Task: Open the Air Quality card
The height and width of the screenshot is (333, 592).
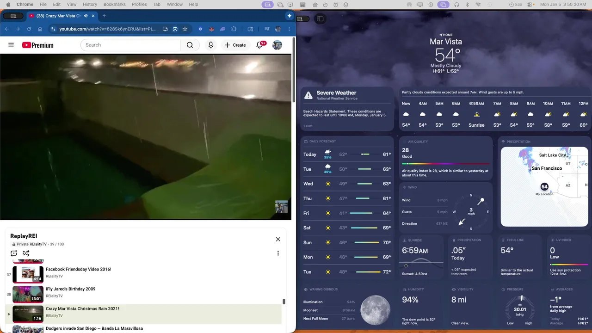Action: pos(445,158)
